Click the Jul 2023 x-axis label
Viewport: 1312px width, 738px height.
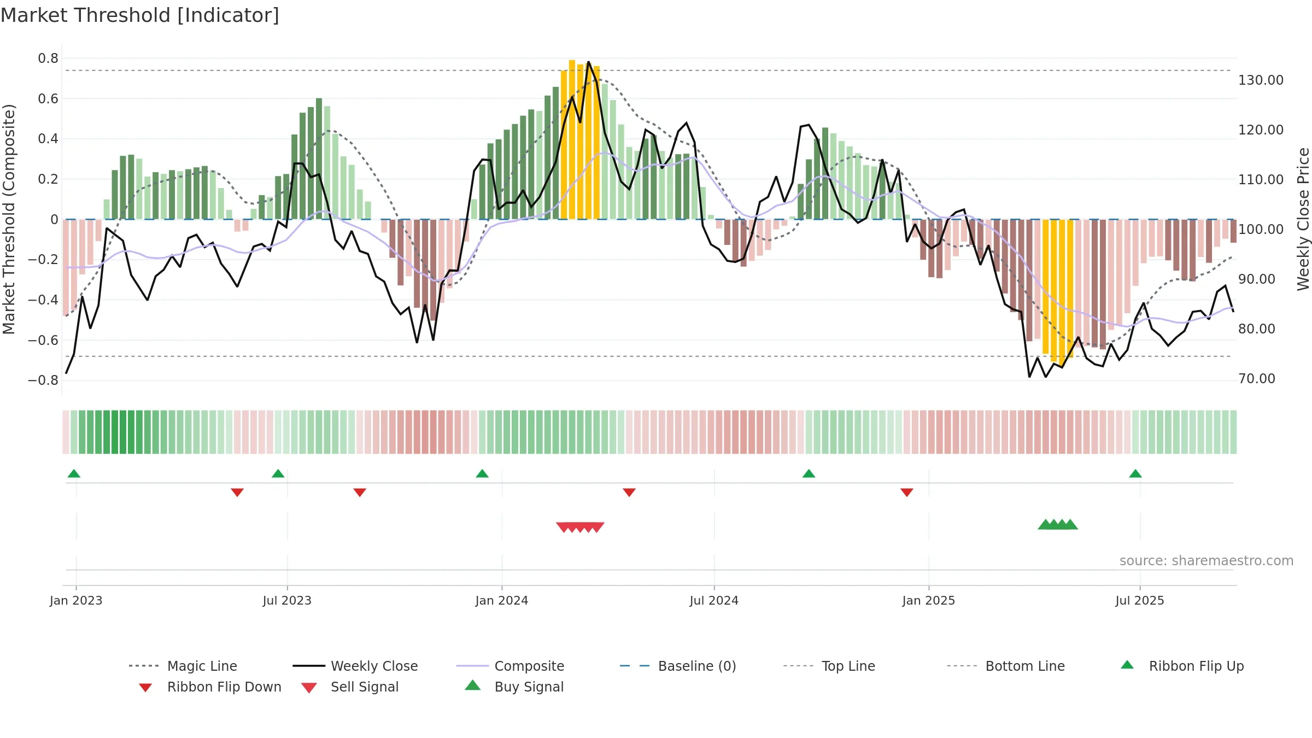click(287, 600)
